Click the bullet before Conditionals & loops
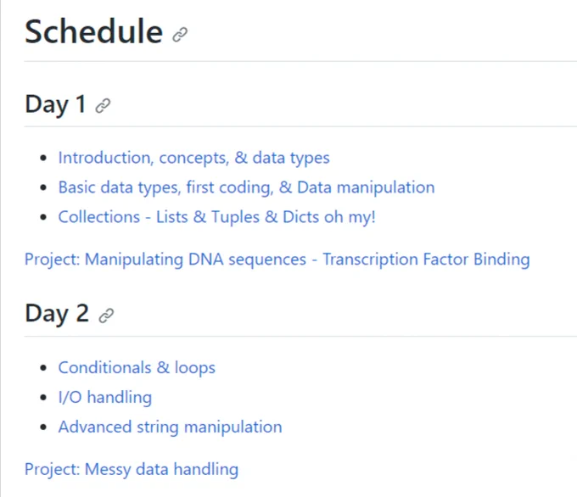 (43, 368)
